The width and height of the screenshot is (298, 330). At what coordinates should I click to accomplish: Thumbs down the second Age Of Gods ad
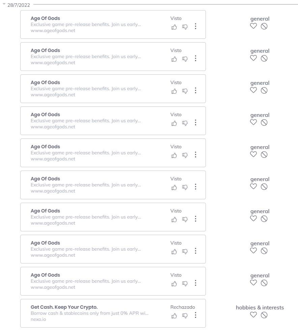(x=185, y=59)
